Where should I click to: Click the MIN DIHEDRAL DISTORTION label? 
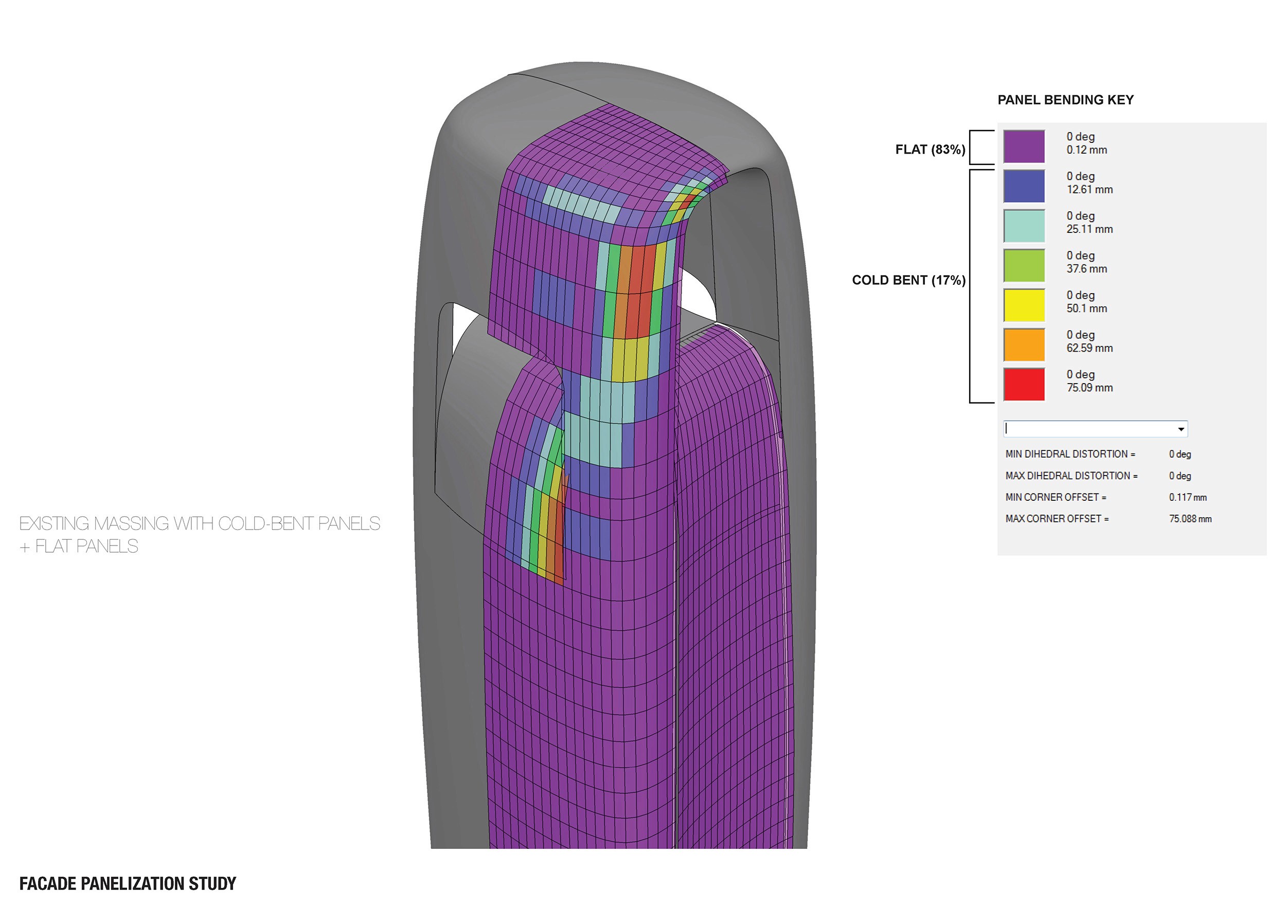coord(1070,454)
